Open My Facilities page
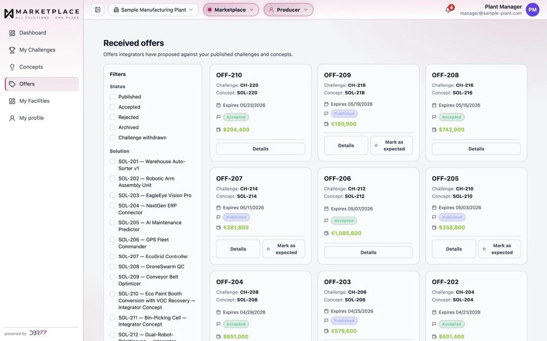547x341 pixels. pyautogui.click(x=42, y=101)
